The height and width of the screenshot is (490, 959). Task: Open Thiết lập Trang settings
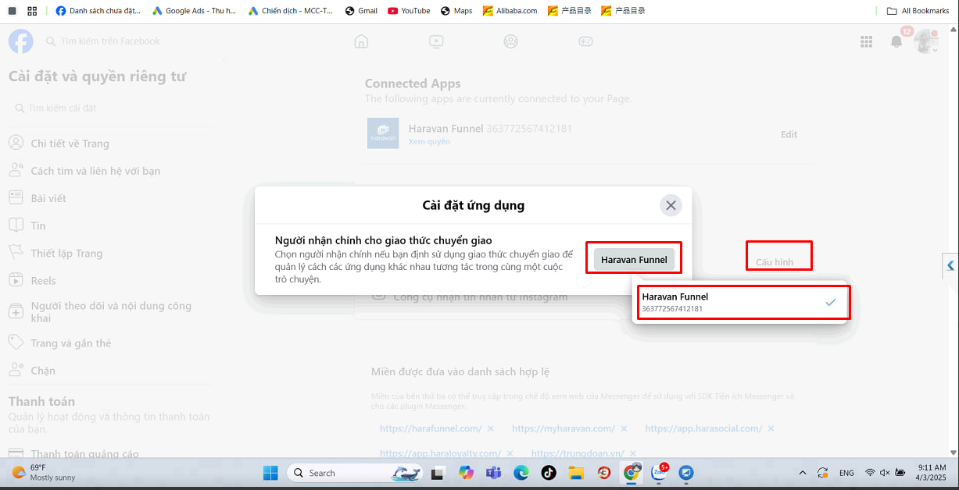109,253
